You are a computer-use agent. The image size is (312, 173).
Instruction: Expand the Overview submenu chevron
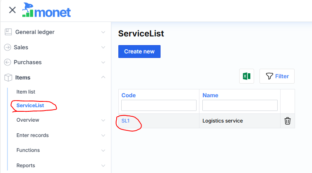point(103,120)
